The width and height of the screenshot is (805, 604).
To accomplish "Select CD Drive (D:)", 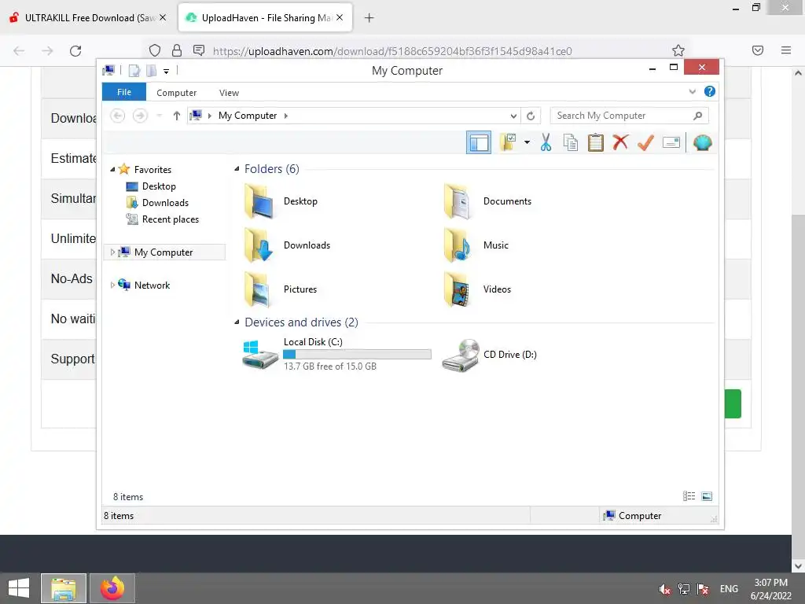I will (x=490, y=355).
